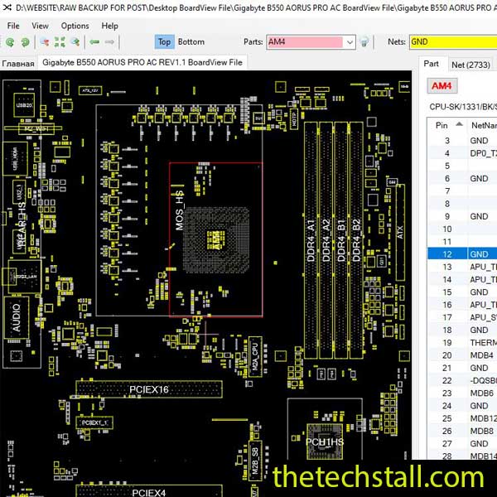Image resolution: width=497 pixels, height=497 pixels.
Task: Open the Net (2733) panel tab
Action: (x=470, y=65)
